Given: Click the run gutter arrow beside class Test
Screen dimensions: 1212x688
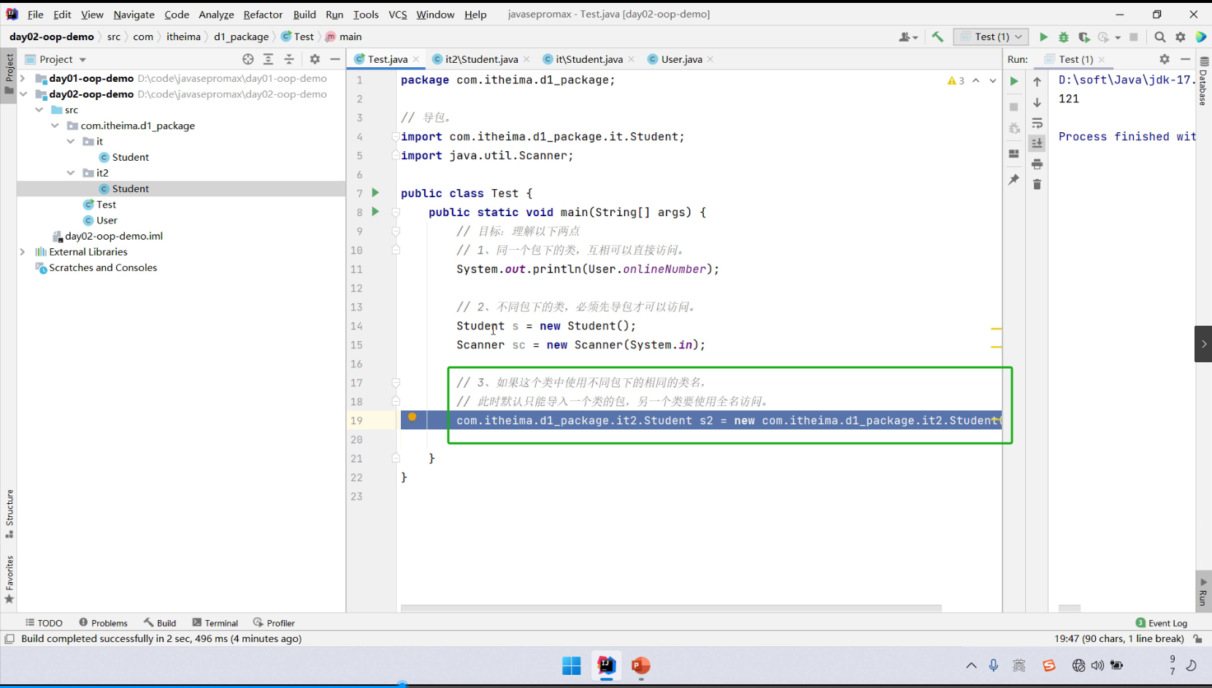Looking at the screenshot, I should point(375,193).
